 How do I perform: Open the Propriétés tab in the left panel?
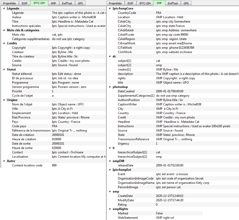tap(9, 3)
